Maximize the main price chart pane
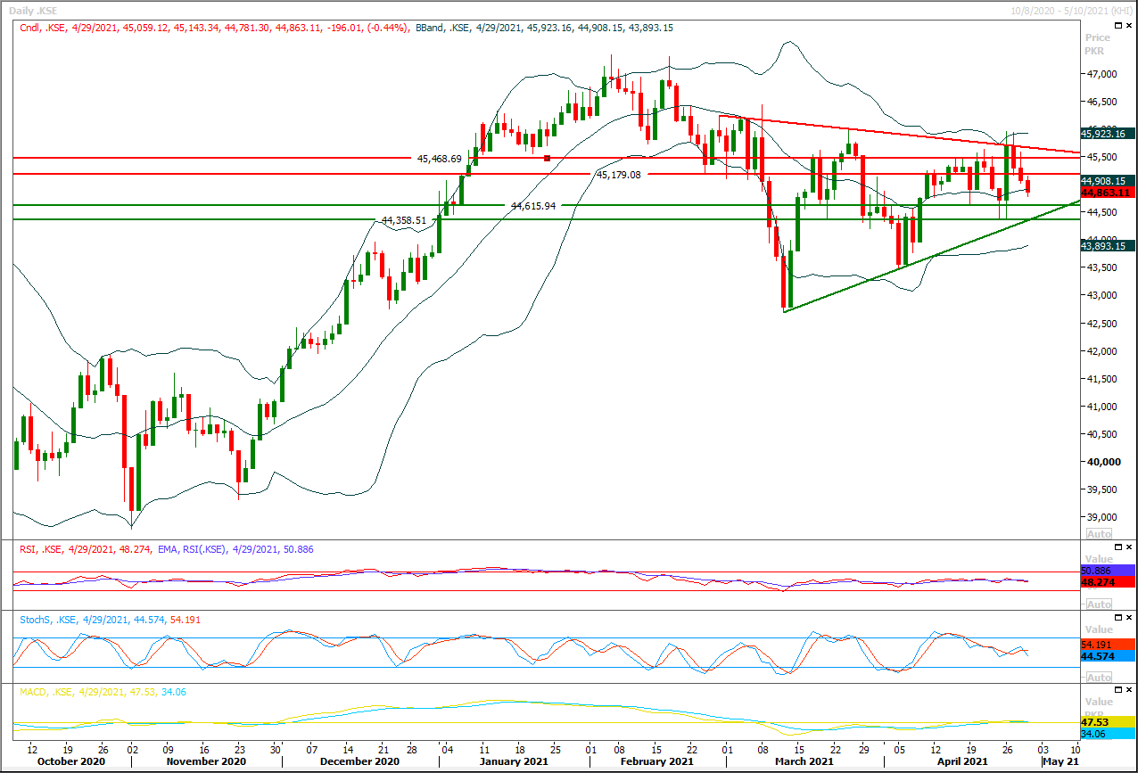 click(1117, 28)
